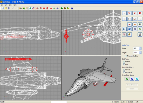This screenshot has width=143, height=103.
Task: Save the model with the floppy icon
Action: 9,8
